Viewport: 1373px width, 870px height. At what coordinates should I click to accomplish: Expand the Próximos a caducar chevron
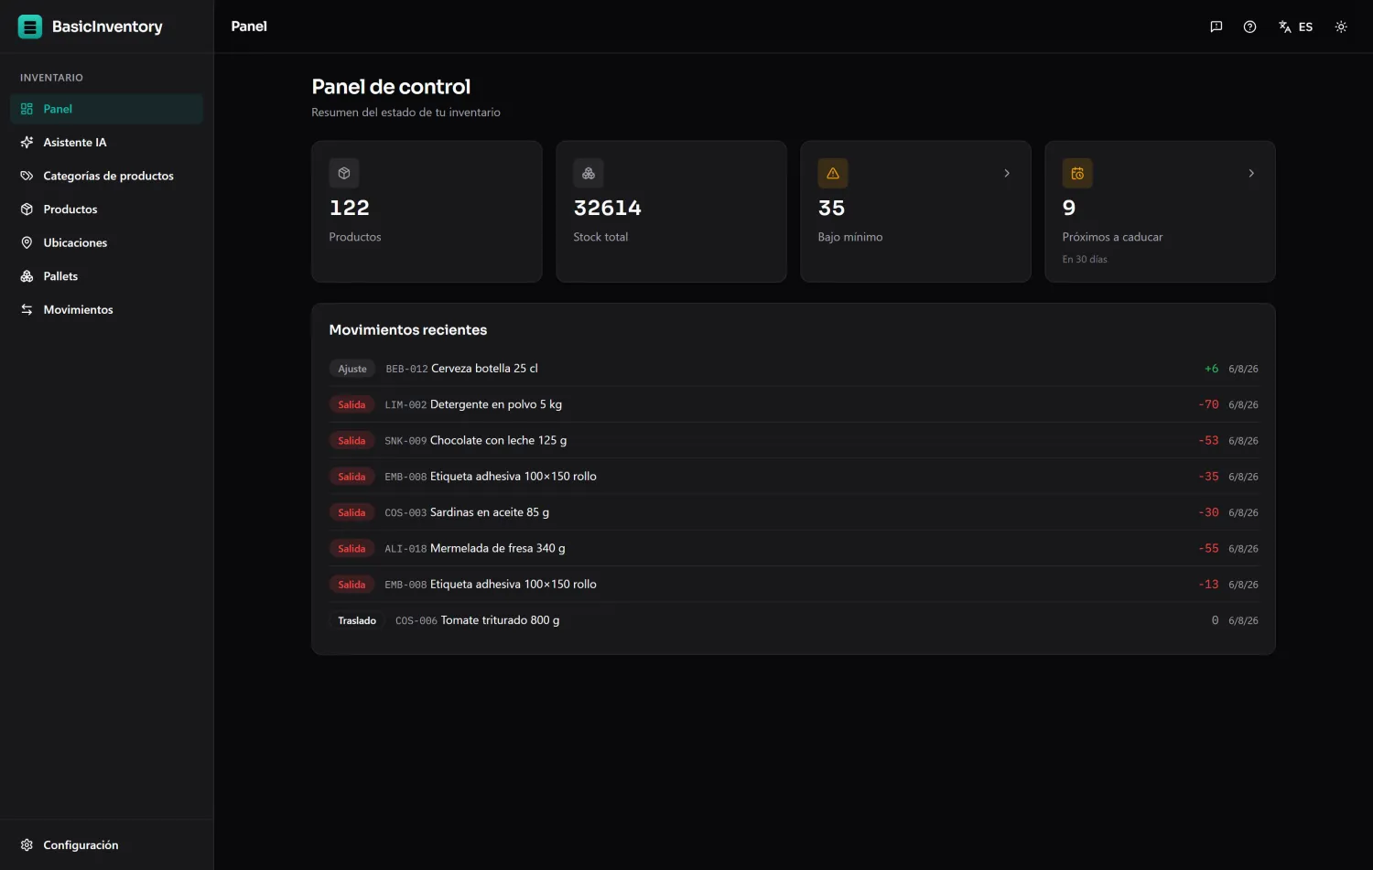click(1251, 173)
